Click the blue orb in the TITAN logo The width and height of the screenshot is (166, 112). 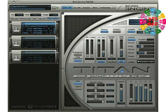click(x=122, y=72)
